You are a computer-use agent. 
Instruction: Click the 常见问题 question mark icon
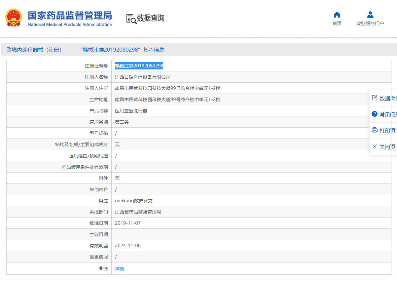375,114
